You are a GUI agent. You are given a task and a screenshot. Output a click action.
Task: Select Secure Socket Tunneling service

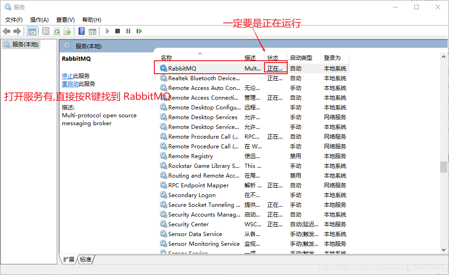coord(204,205)
